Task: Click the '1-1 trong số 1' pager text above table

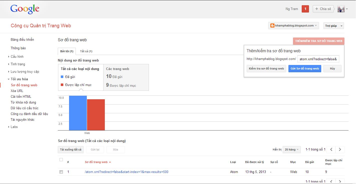Action: (x=315, y=149)
